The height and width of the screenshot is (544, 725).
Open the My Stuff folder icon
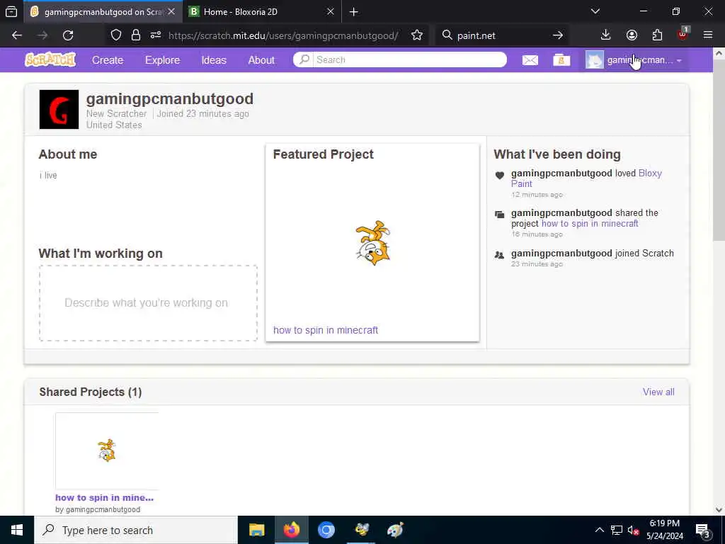click(561, 60)
